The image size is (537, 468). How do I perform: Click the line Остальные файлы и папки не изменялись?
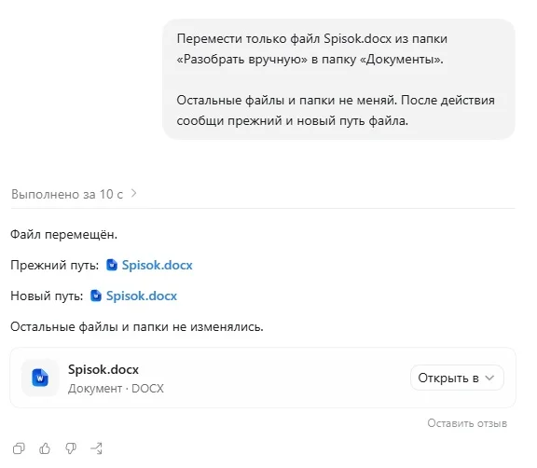137,326
